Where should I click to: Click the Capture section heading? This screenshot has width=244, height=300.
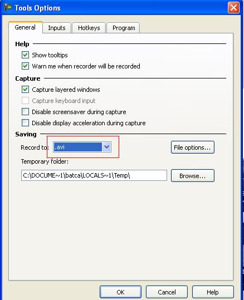coord(28,78)
